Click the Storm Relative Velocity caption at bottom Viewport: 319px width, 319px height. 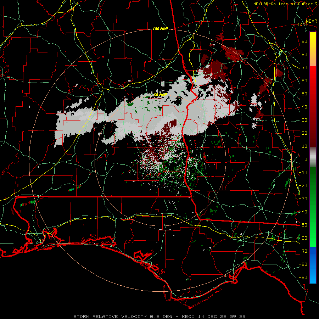click(x=159, y=317)
